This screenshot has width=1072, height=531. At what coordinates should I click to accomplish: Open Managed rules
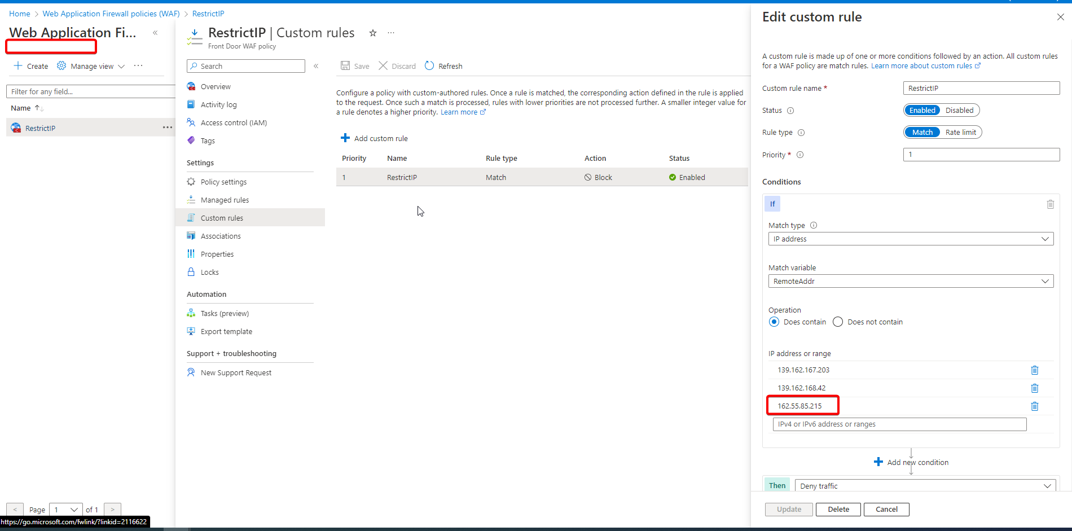pos(225,200)
